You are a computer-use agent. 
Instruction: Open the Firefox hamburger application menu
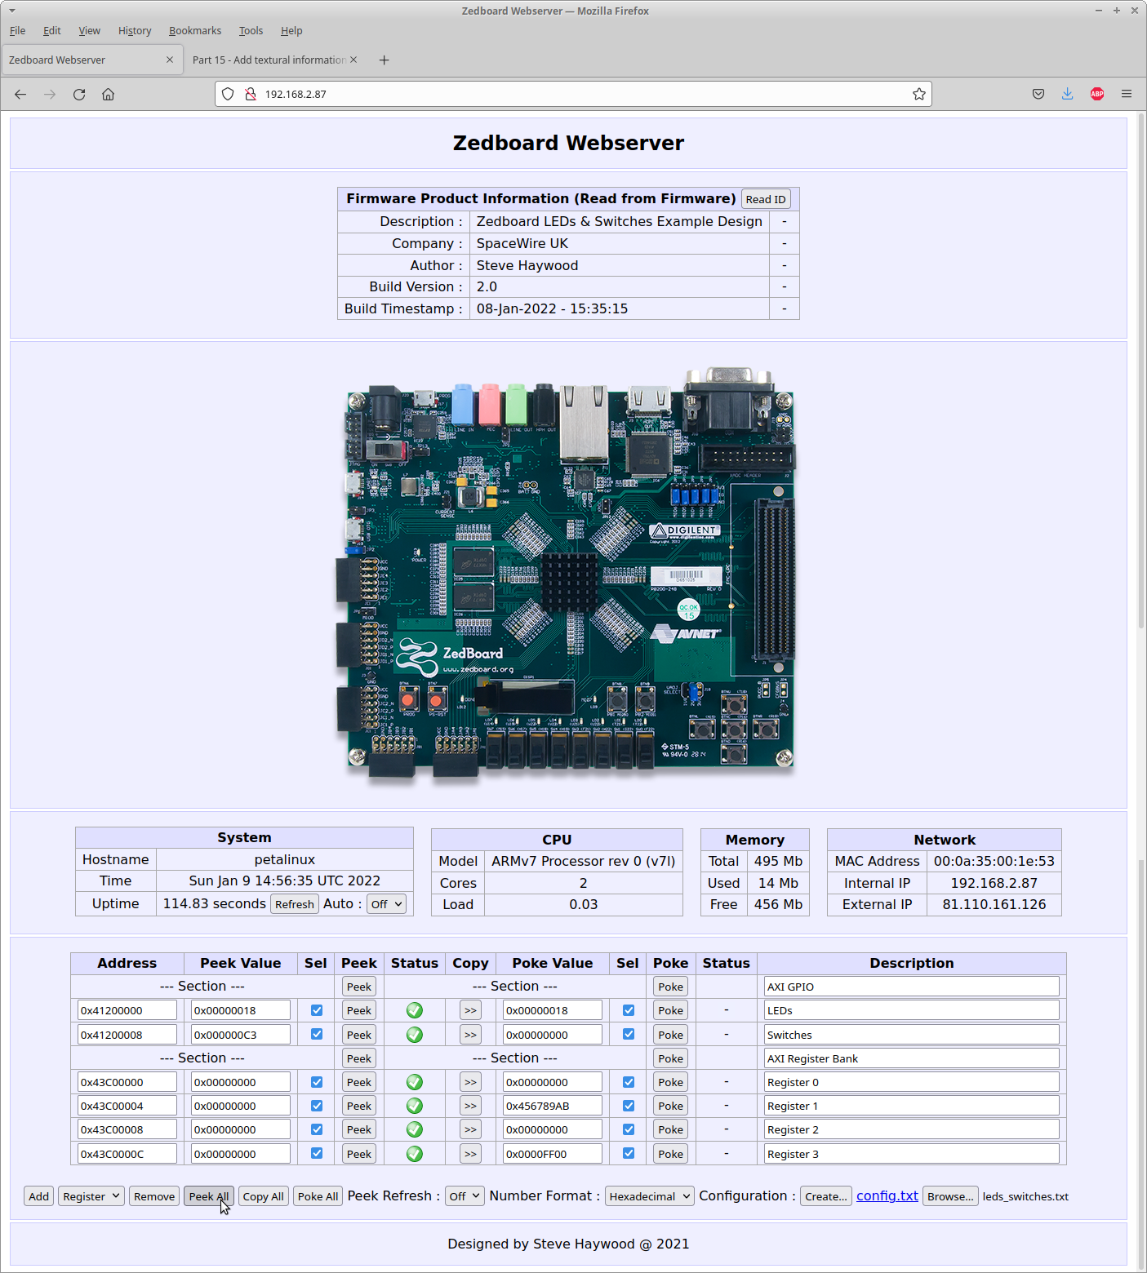coord(1126,95)
